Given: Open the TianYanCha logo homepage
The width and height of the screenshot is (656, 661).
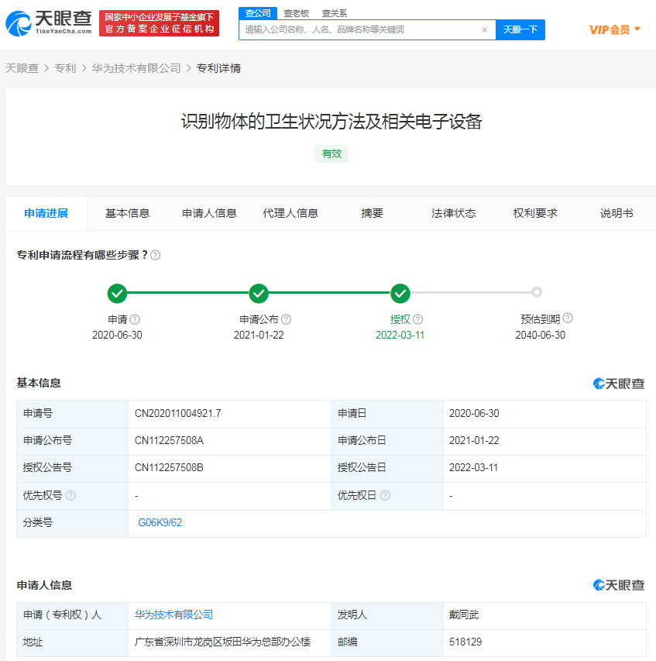Looking at the screenshot, I should (x=49, y=22).
